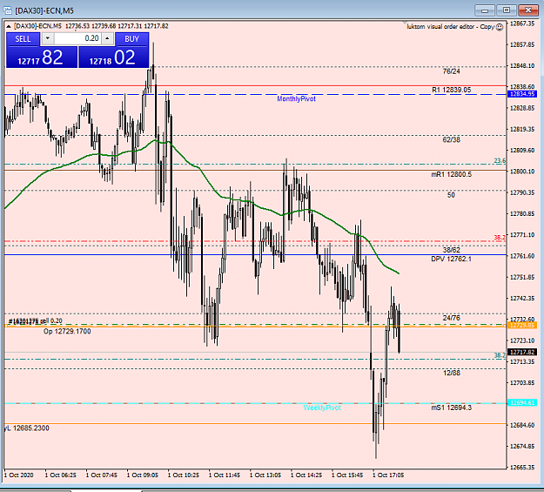The image size is (544, 492).
Task: Click the yL 12685.2300 label
Action: coord(27,428)
